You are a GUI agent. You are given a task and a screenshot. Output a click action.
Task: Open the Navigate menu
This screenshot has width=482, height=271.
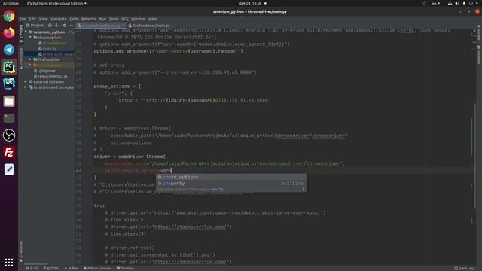(x=59, y=19)
